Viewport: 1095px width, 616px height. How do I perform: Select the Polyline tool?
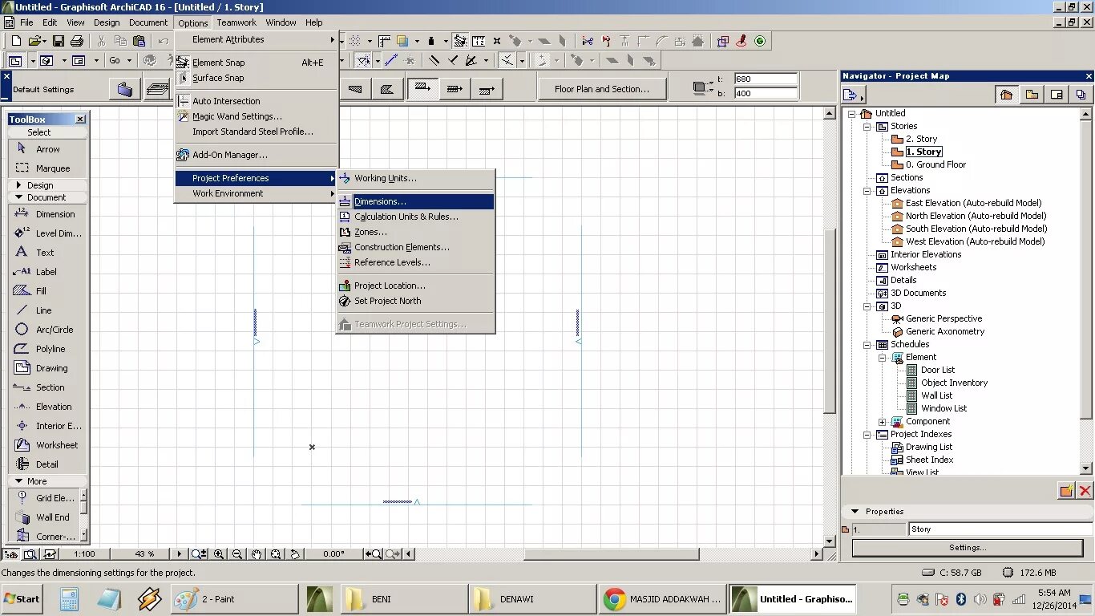(48, 349)
